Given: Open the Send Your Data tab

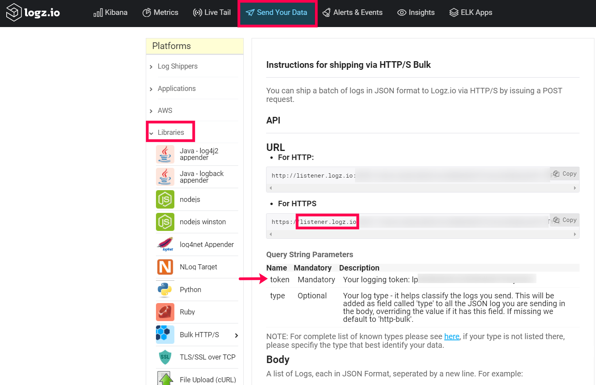Looking at the screenshot, I should (x=277, y=13).
